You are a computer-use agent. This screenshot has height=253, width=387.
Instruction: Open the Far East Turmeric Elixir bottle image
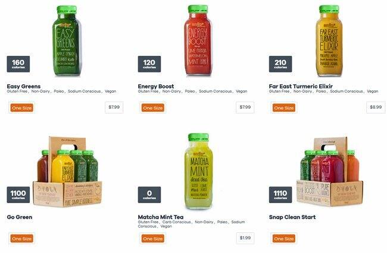(329, 41)
